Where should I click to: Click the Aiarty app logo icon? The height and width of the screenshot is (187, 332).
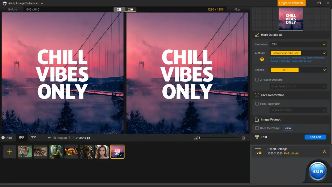pos(4,3)
